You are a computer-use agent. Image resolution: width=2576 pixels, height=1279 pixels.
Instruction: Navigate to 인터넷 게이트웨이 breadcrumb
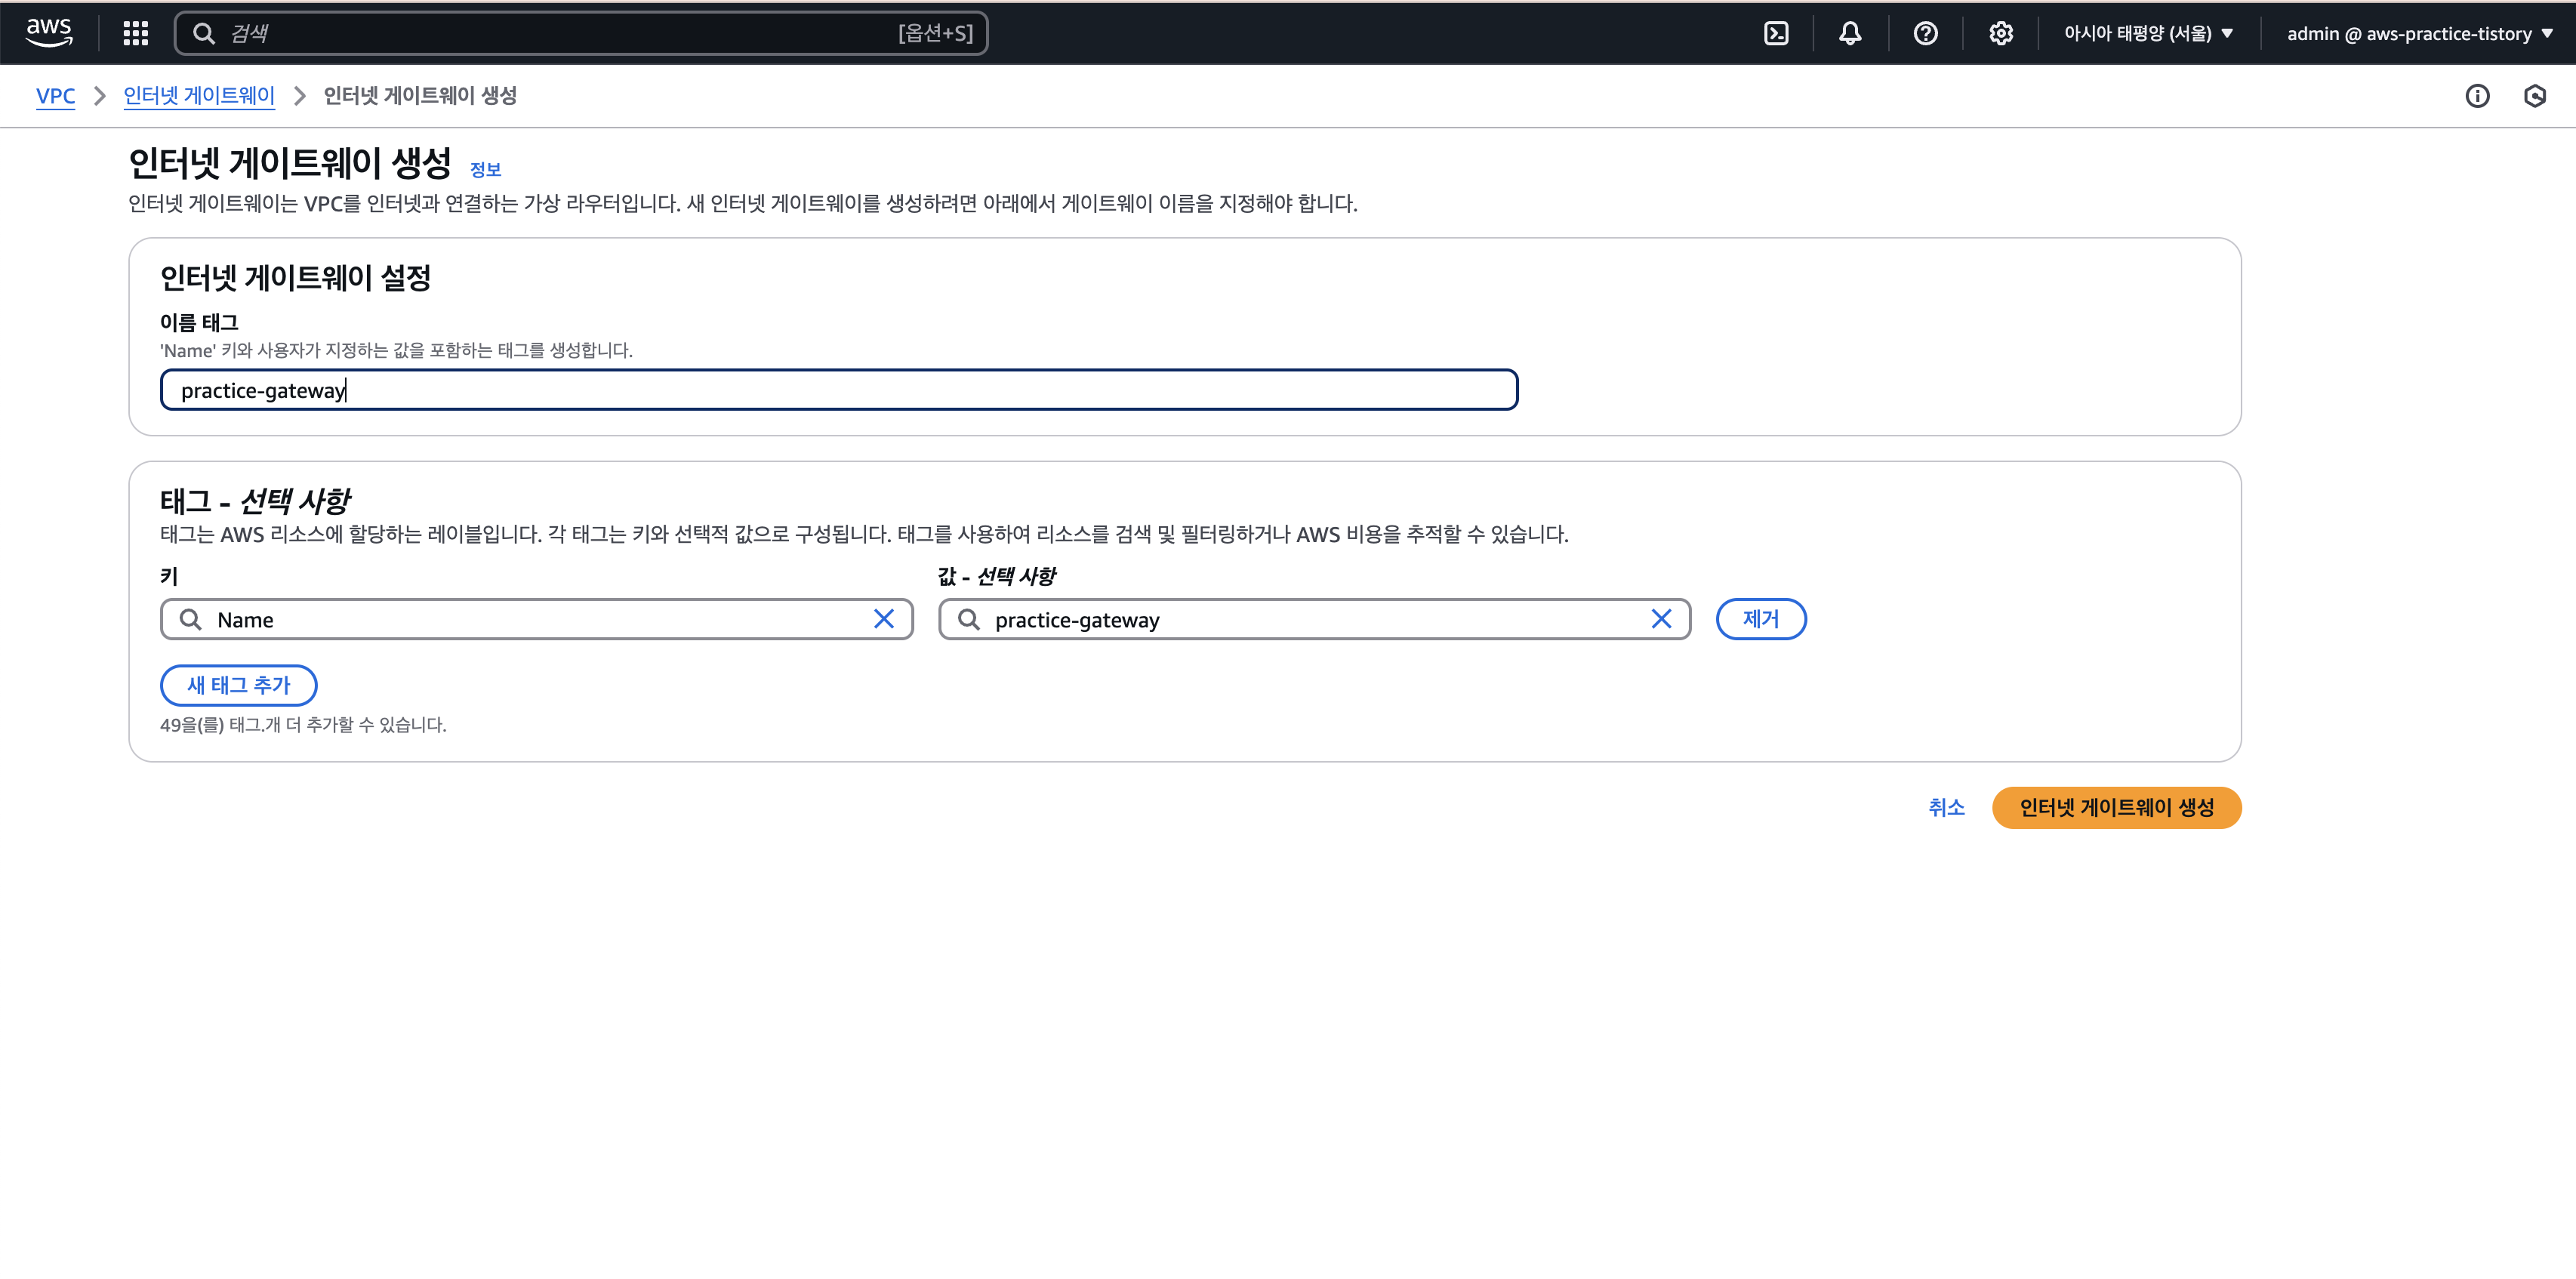point(199,96)
